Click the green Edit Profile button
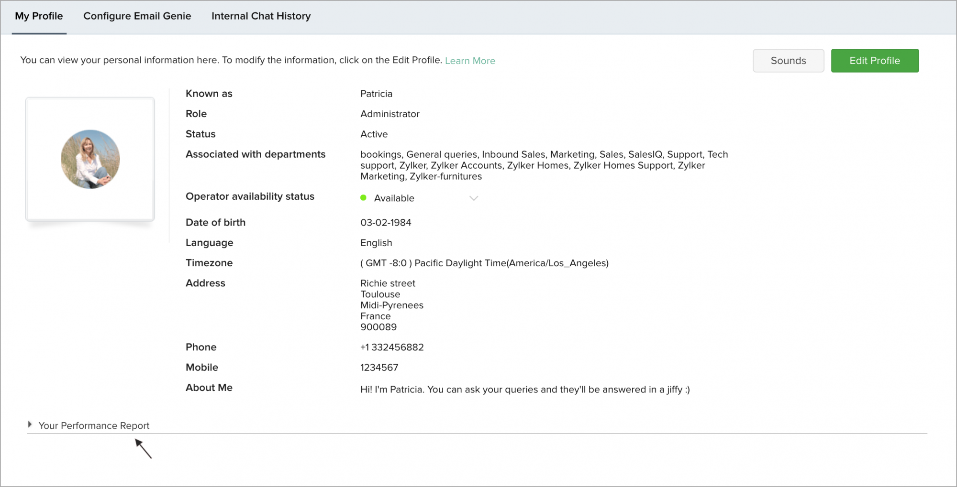This screenshot has height=487, width=957. pos(874,61)
